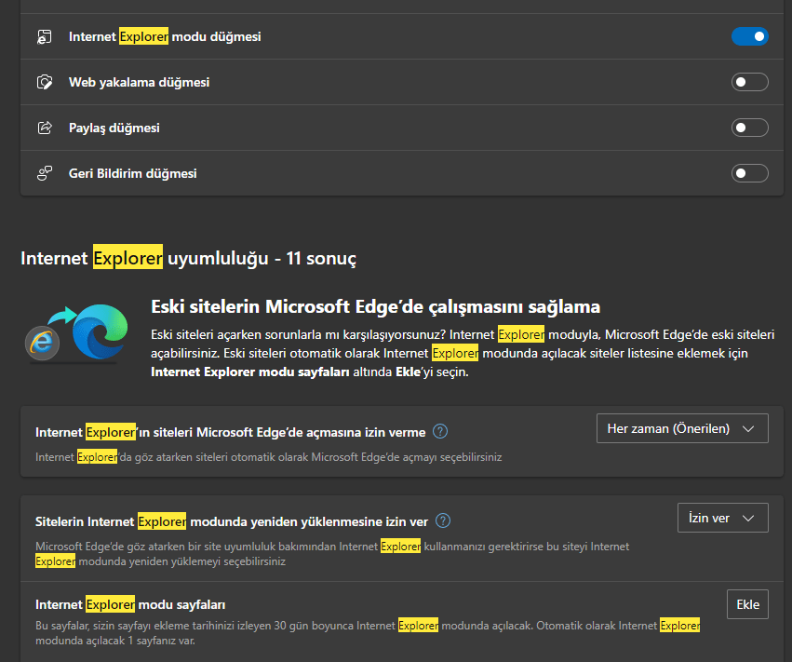Viewport: 792px width, 662px height.
Task: Enable the Geri Bildirim düğmesi switch
Action: [749, 173]
